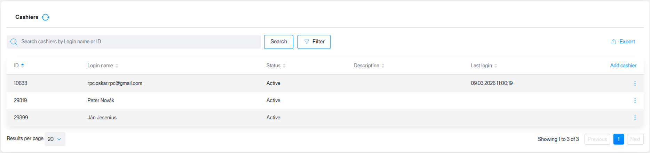Open actions menu for cashier 10633
The height and width of the screenshot is (153, 650).
click(635, 83)
